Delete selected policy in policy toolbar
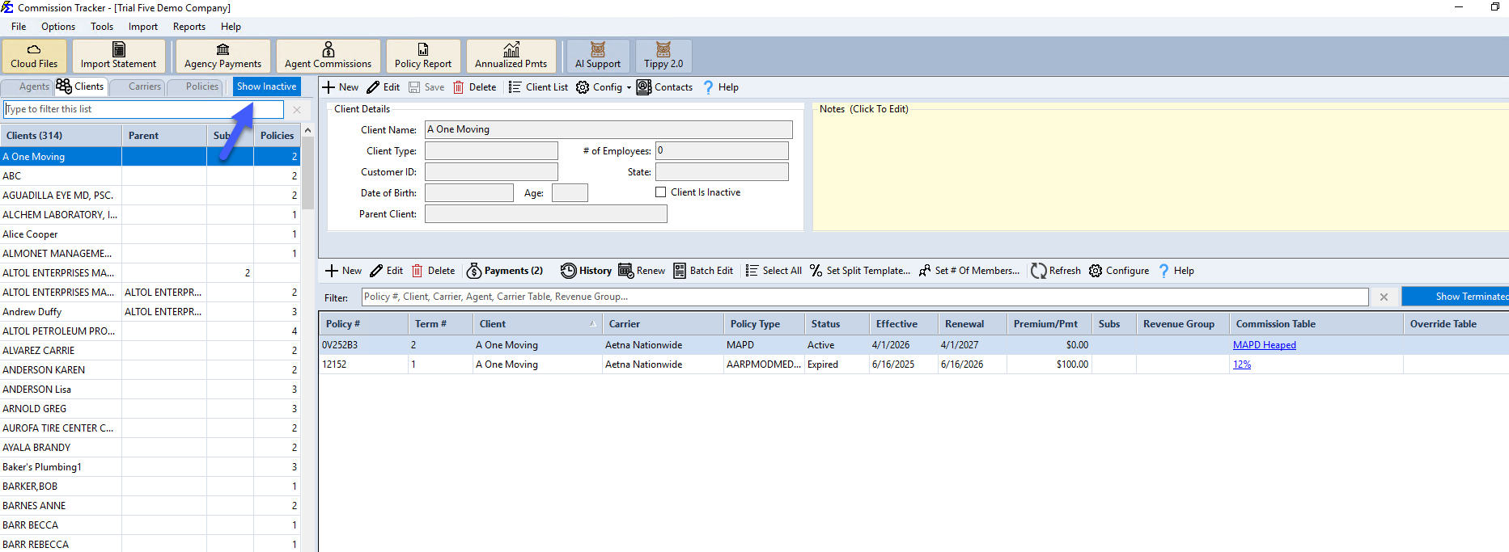1509x552 pixels. pos(434,271)
